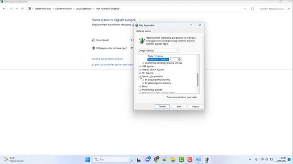The image size is (293, 164).
Task: Close the Güç Seçenekleri dialog
Action: point(200,25)
